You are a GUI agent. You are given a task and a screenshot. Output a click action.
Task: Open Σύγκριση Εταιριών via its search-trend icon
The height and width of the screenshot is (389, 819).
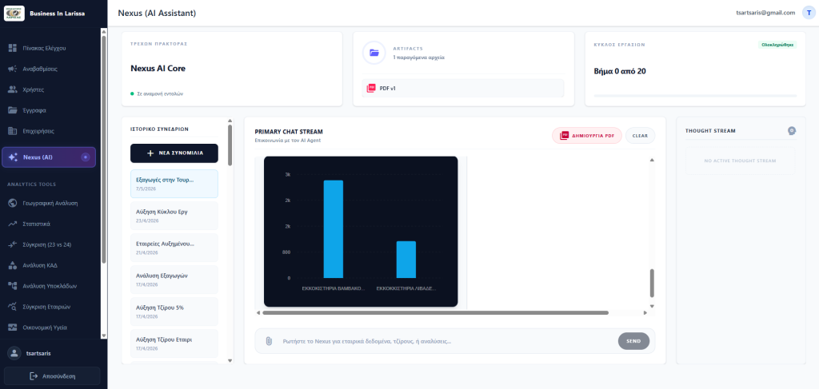pos(13,307)
